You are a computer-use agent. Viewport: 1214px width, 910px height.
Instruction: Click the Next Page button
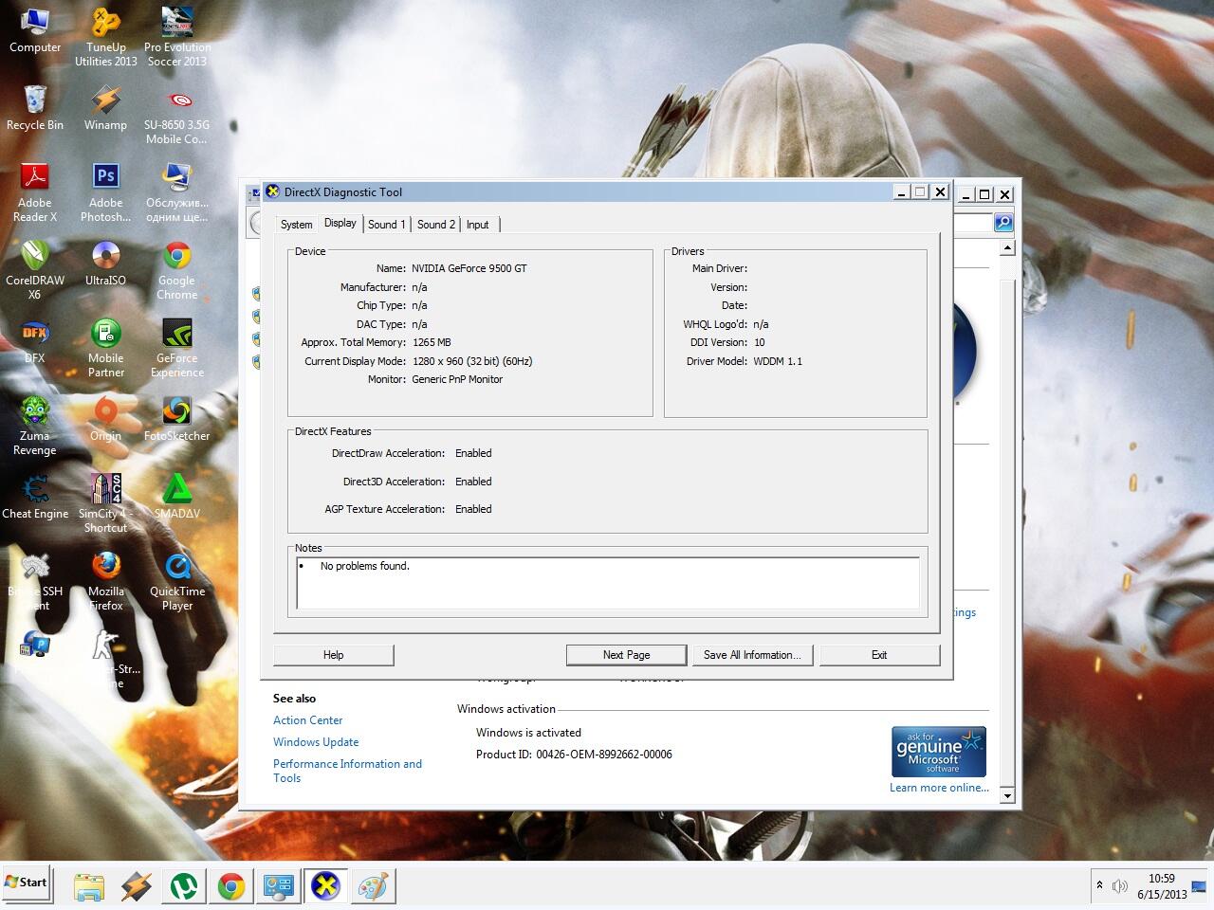tap(626, 655)
